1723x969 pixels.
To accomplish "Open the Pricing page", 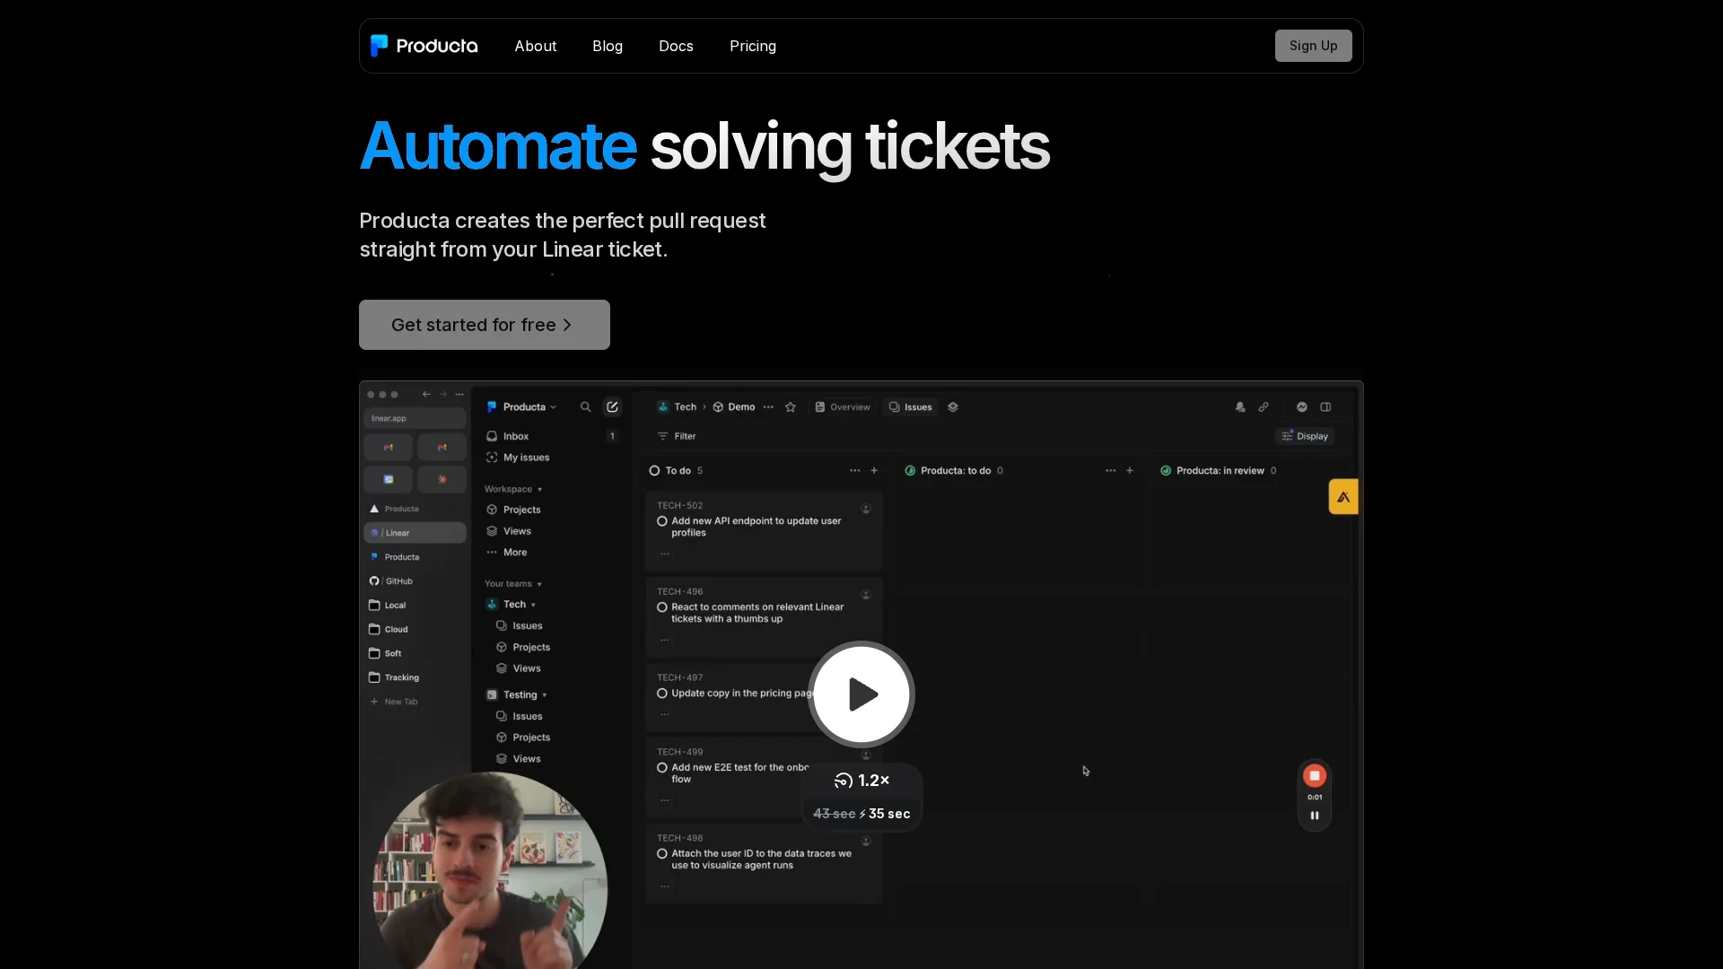I will pyautogui.click(x=753, y=46).
